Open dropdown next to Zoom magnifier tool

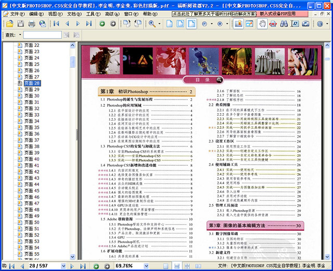click(159, 24)
